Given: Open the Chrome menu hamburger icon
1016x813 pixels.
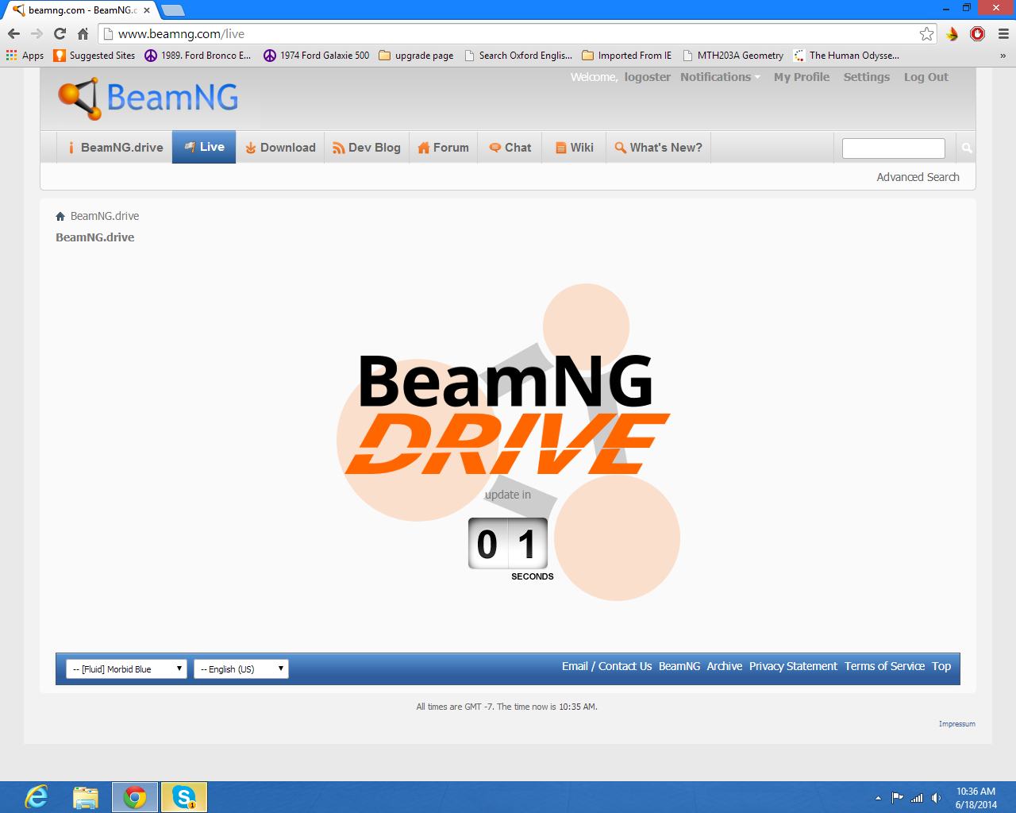Looking at the screenshot, I should (1003, 33).
